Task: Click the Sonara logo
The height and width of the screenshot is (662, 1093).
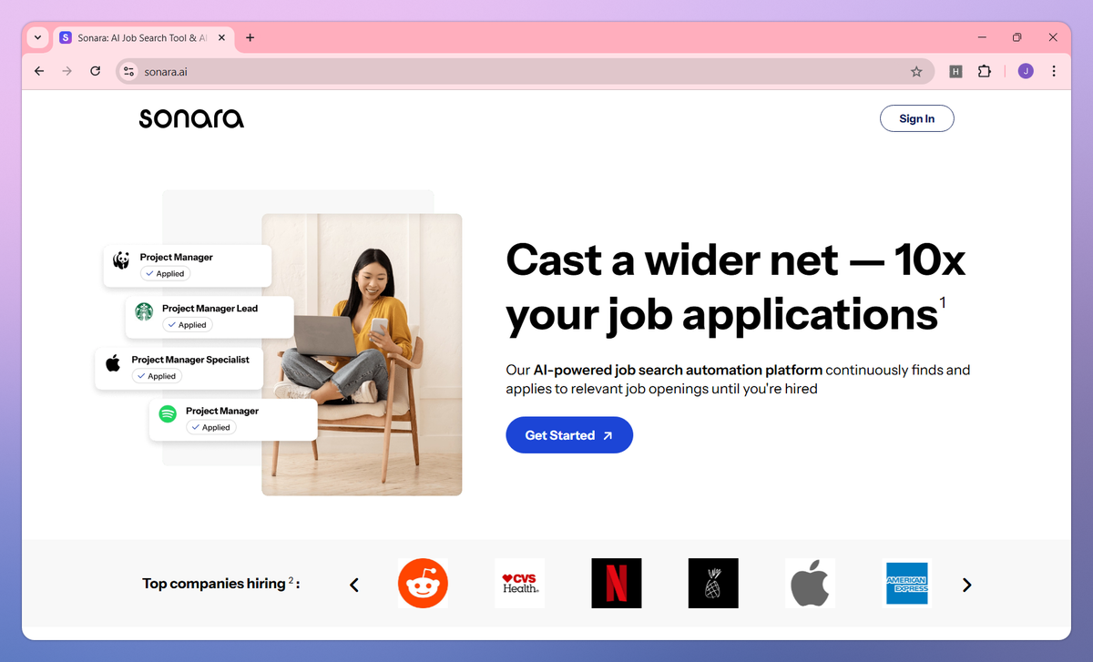Action: coord(191,118)
